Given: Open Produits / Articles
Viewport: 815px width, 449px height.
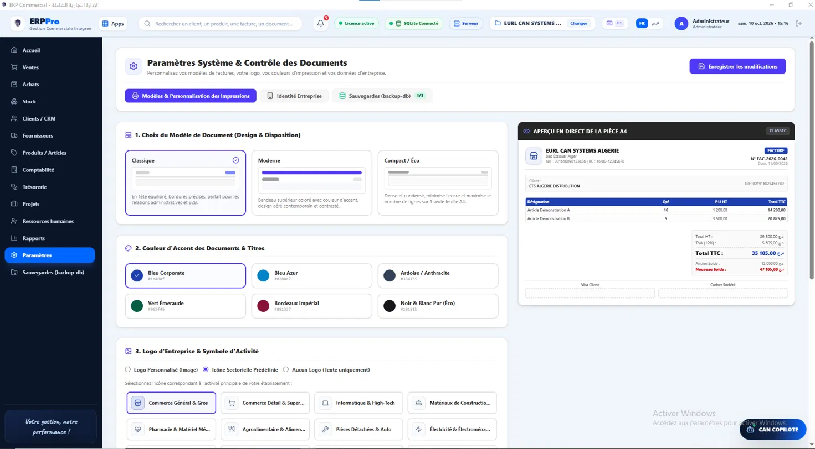Looking at the screenshot, I should coord(50,153).
